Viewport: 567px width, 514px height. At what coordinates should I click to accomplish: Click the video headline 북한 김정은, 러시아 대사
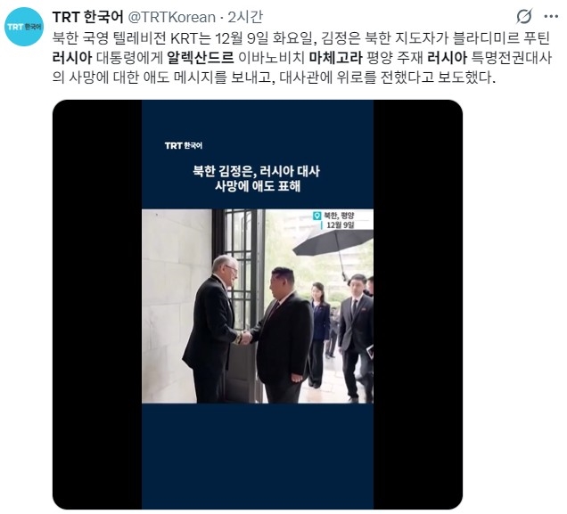[256, 171]
